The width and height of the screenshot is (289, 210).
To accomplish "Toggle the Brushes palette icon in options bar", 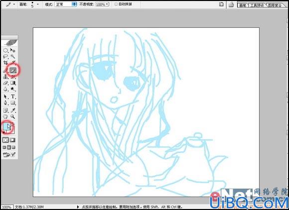I will coord(231,4).
